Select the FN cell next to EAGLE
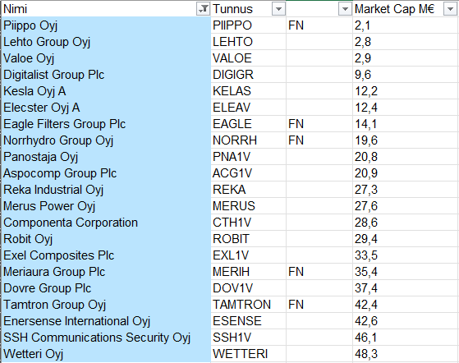 [x=319, y=124]
